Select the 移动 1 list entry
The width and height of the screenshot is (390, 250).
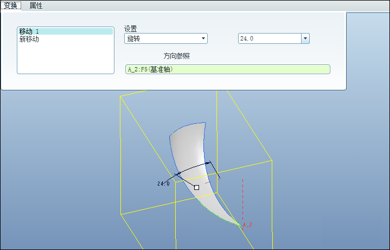[66, 31]
